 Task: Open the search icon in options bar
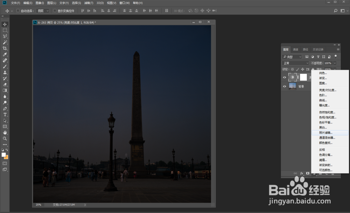tap(336, 10)
